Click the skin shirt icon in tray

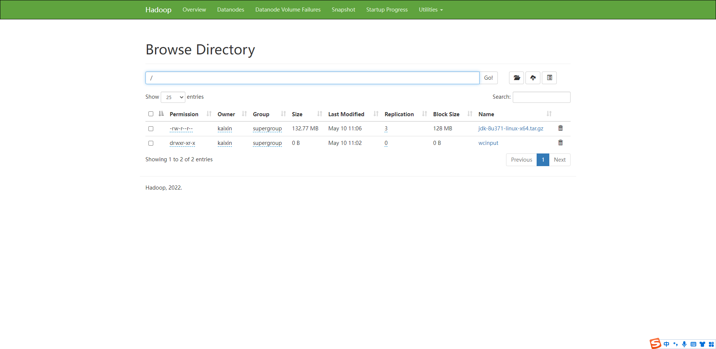click(x=702, y=344)
